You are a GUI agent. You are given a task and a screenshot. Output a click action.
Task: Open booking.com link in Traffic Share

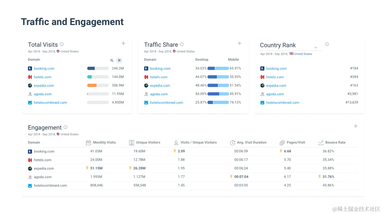160,69
